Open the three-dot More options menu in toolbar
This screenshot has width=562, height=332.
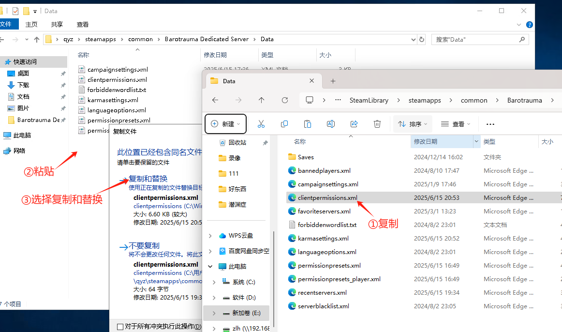[x=490, y=124]
